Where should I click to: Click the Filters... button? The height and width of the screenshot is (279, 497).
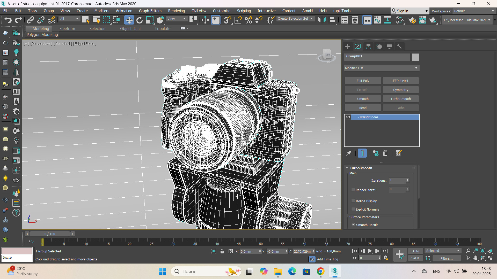[447, 258]
